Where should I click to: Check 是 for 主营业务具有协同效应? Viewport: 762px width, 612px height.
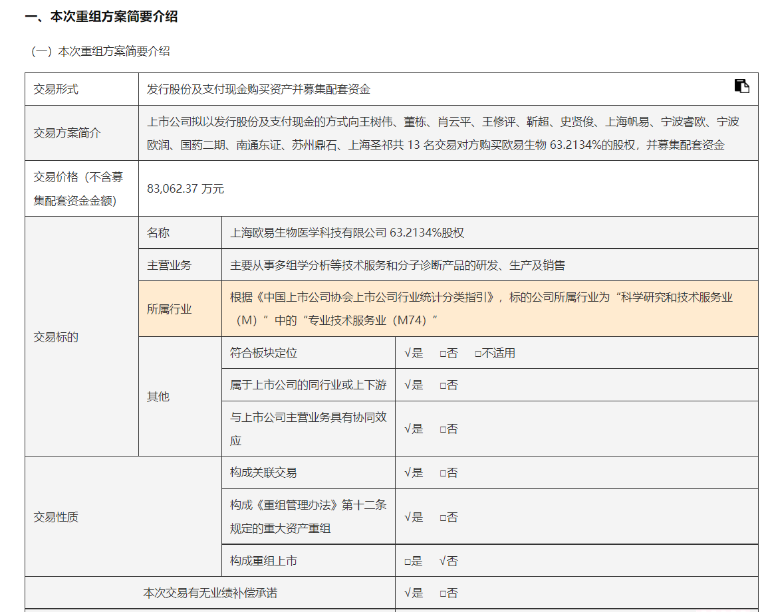(x=414, y=429)
